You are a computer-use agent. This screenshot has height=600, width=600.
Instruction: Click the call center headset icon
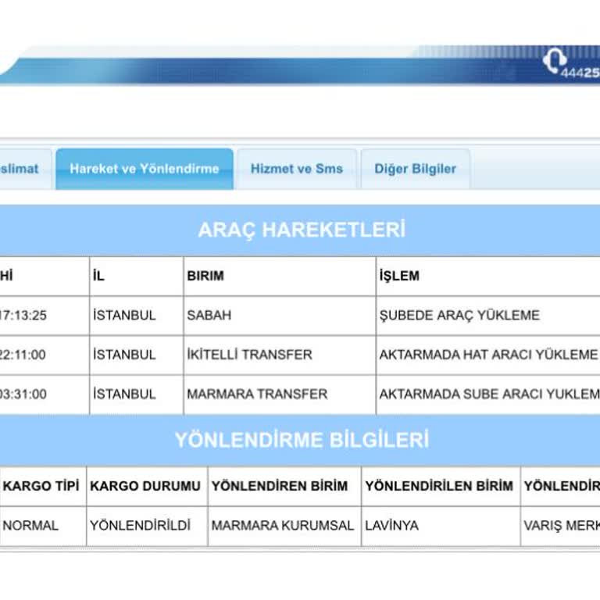click(x=555, y=60)
